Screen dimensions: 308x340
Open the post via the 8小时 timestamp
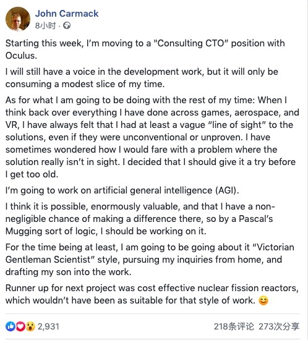pyautogui.click(x=45, y=25)
